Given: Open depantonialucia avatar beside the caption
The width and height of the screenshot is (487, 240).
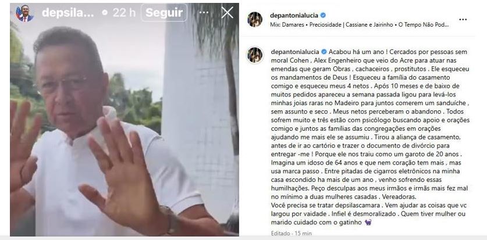Looking at the screenshot, I should (255, 55).
